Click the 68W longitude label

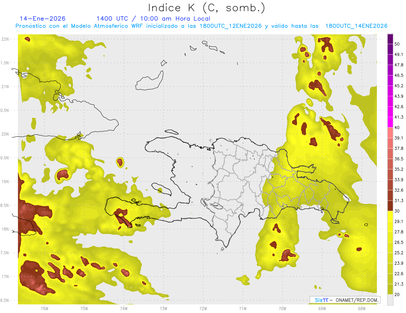(x=362, y=308)
